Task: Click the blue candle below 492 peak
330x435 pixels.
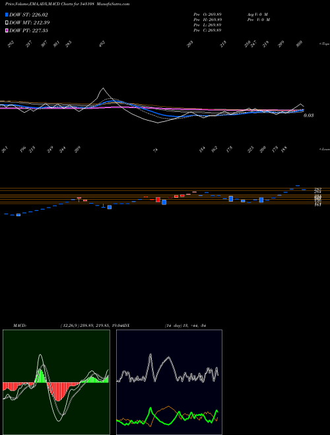Action: click(110, 207)
